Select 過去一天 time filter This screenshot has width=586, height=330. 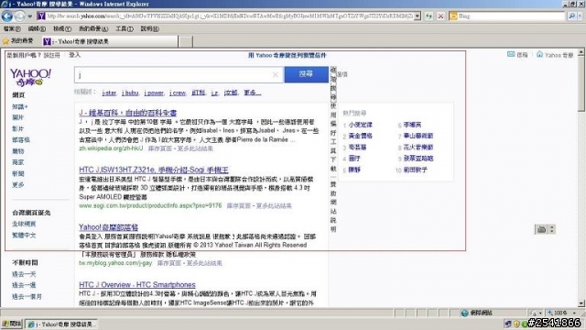24,274
